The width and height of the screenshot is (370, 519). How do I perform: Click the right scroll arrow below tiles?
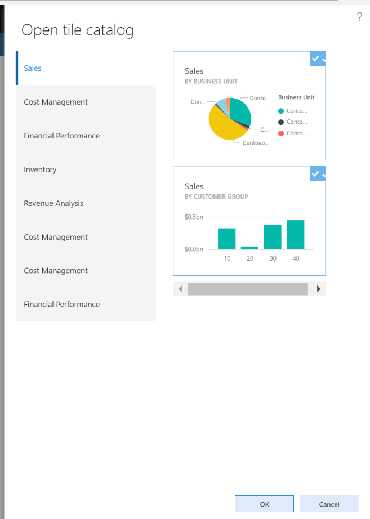[319, 289]
